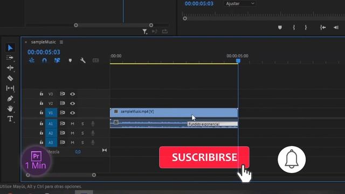
Task: Mute track A2 with M button
Action: [x=72, y=133]
